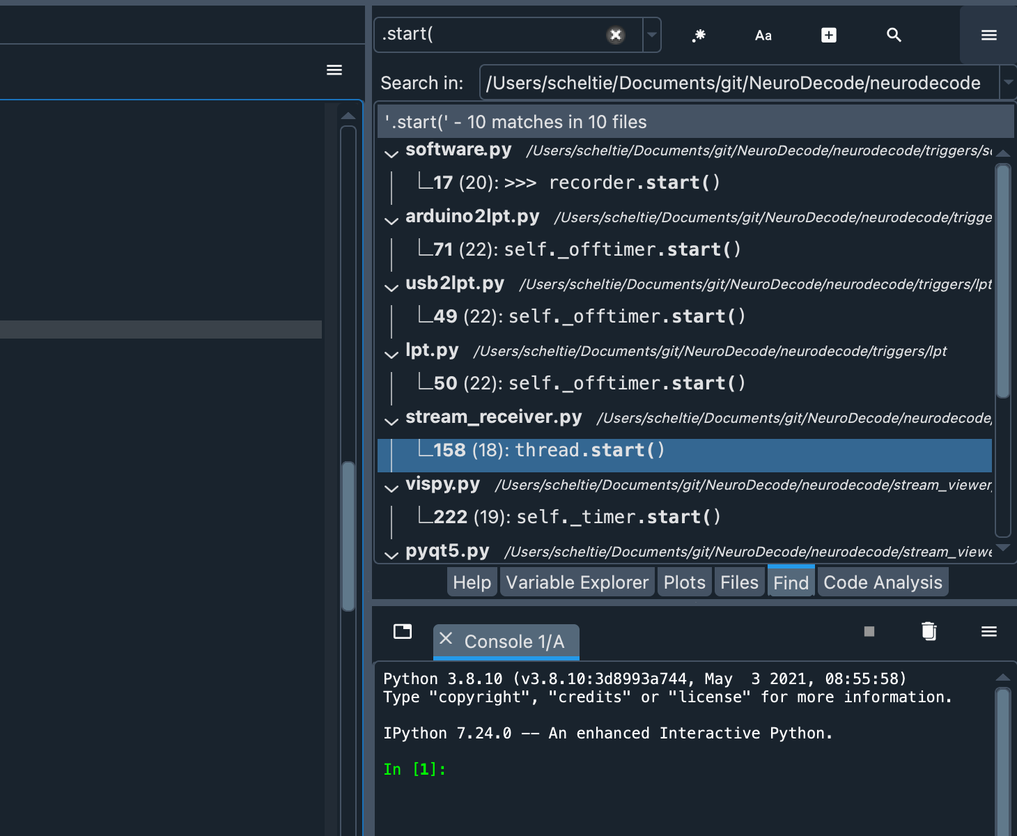The height and width of the screenshot is (836, 1017).
Task: Close the Console 1/A tab
Action: tap(446, 641)
